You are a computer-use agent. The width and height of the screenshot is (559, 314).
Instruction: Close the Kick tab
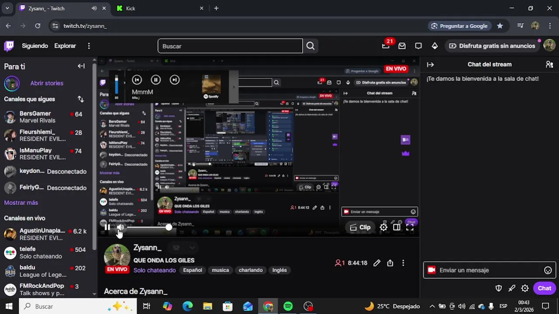tap(201, 8)
